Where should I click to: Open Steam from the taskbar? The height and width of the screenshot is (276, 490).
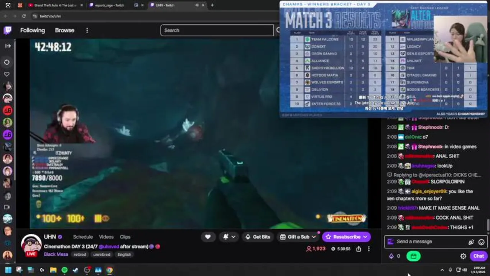point(76,270)
